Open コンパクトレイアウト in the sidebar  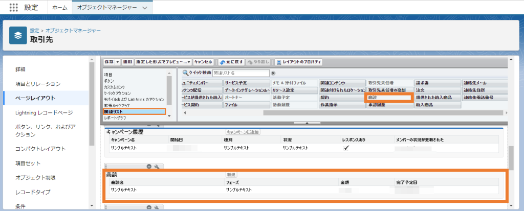[40, 149]
